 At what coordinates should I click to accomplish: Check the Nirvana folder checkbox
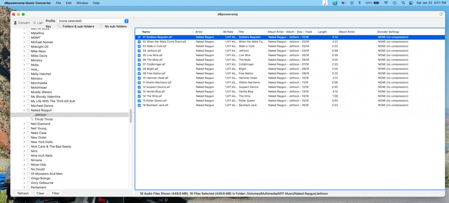point(28,160)
